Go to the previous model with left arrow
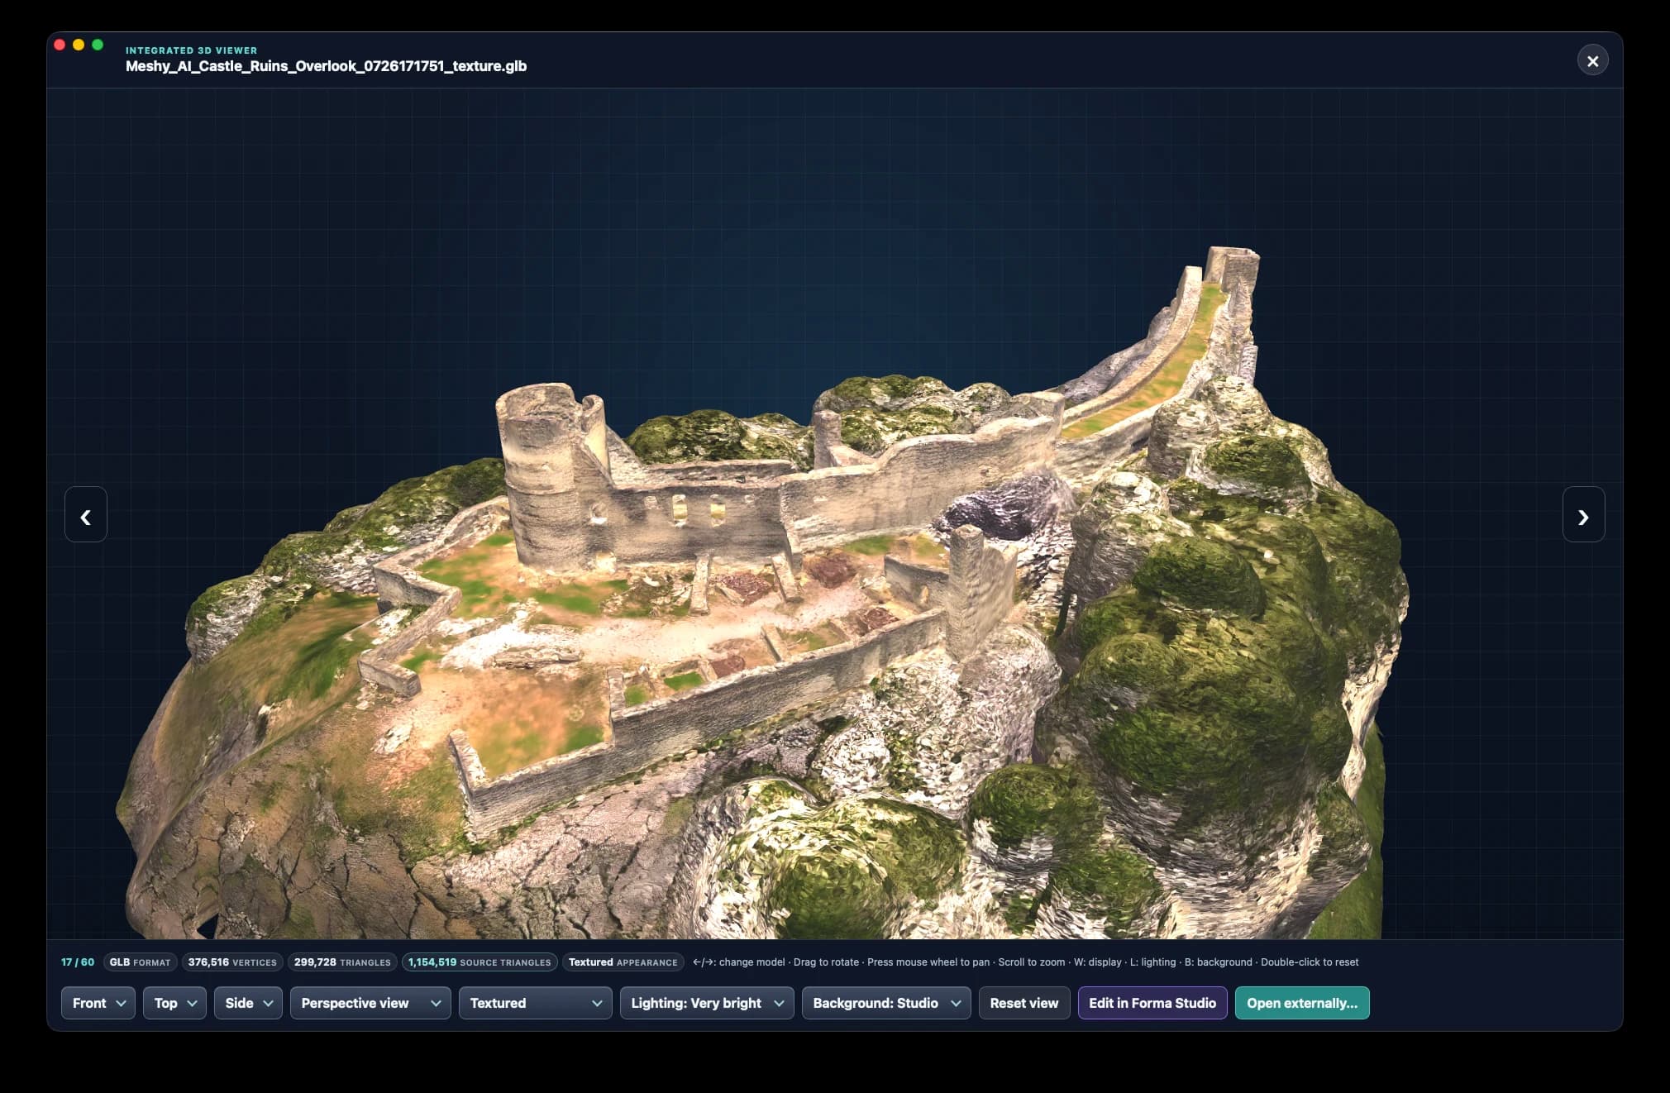The width and height of the screenshot is (1670, 1093). tap(86, 514)
